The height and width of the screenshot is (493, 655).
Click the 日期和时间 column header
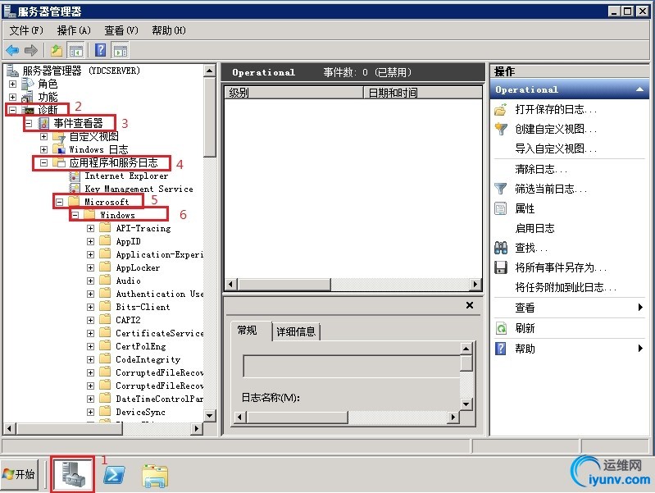point(422,93)
